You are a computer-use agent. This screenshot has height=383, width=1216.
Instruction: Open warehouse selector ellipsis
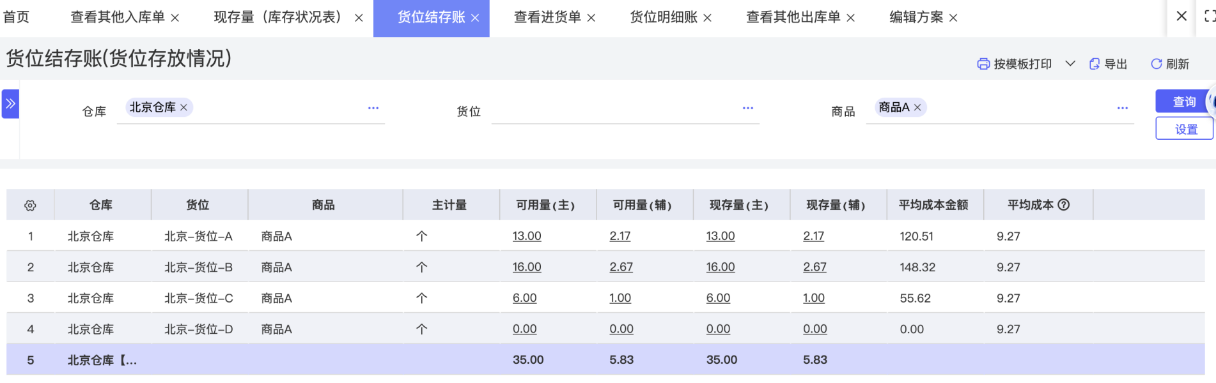click(x=373, y=108)
